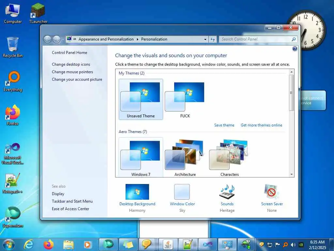Click the search magnifier icon

point(294,39)
